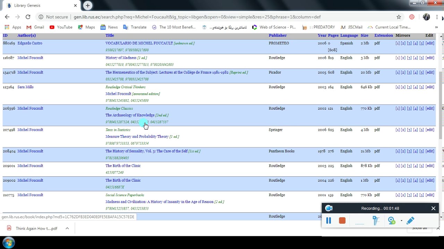The height and width of the screenshot is (249, 444).
Task: Sort results by Extension column header
Action: click(384, 35)
